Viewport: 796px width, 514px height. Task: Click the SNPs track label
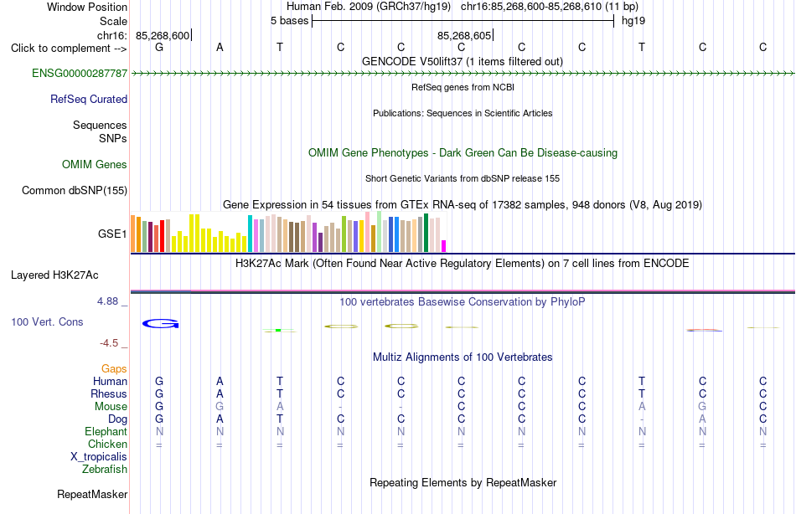coord(113,138)
